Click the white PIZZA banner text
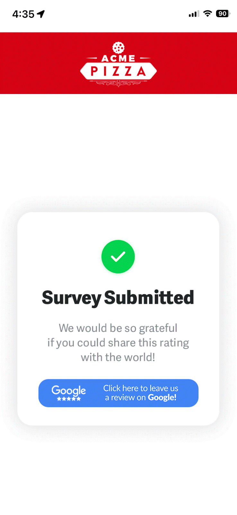 pyautogui.click(x=119, y=71)
